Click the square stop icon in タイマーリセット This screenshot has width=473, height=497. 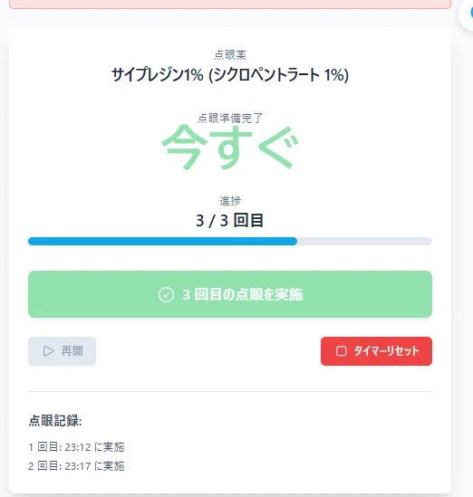pos(341,351)
